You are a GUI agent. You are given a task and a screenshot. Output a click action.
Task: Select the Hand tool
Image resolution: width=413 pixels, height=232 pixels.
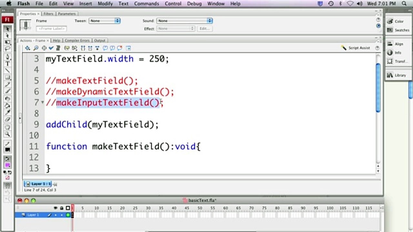pos(7,127)
